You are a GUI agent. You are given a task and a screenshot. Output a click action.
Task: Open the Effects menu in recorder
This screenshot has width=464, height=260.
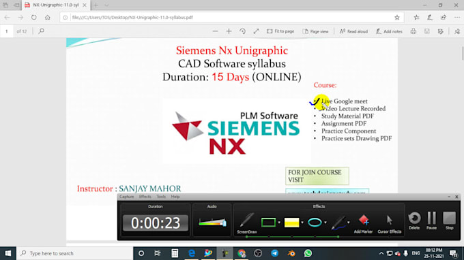(x=145, y=197)
